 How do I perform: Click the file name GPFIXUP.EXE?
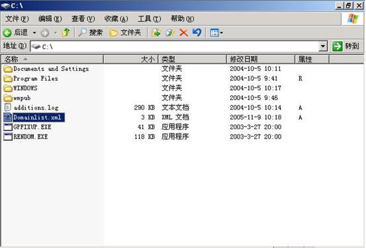(32, 127)
